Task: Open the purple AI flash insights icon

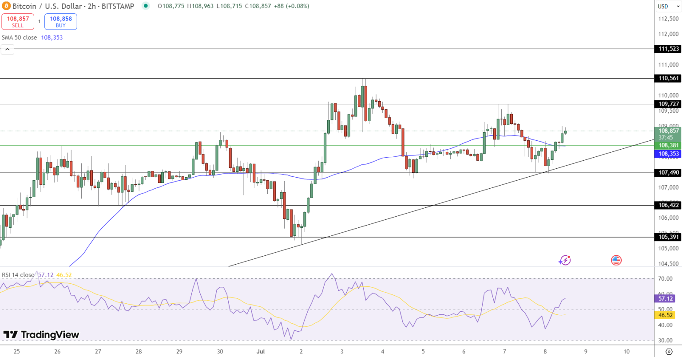Action: tap(564, 260)
